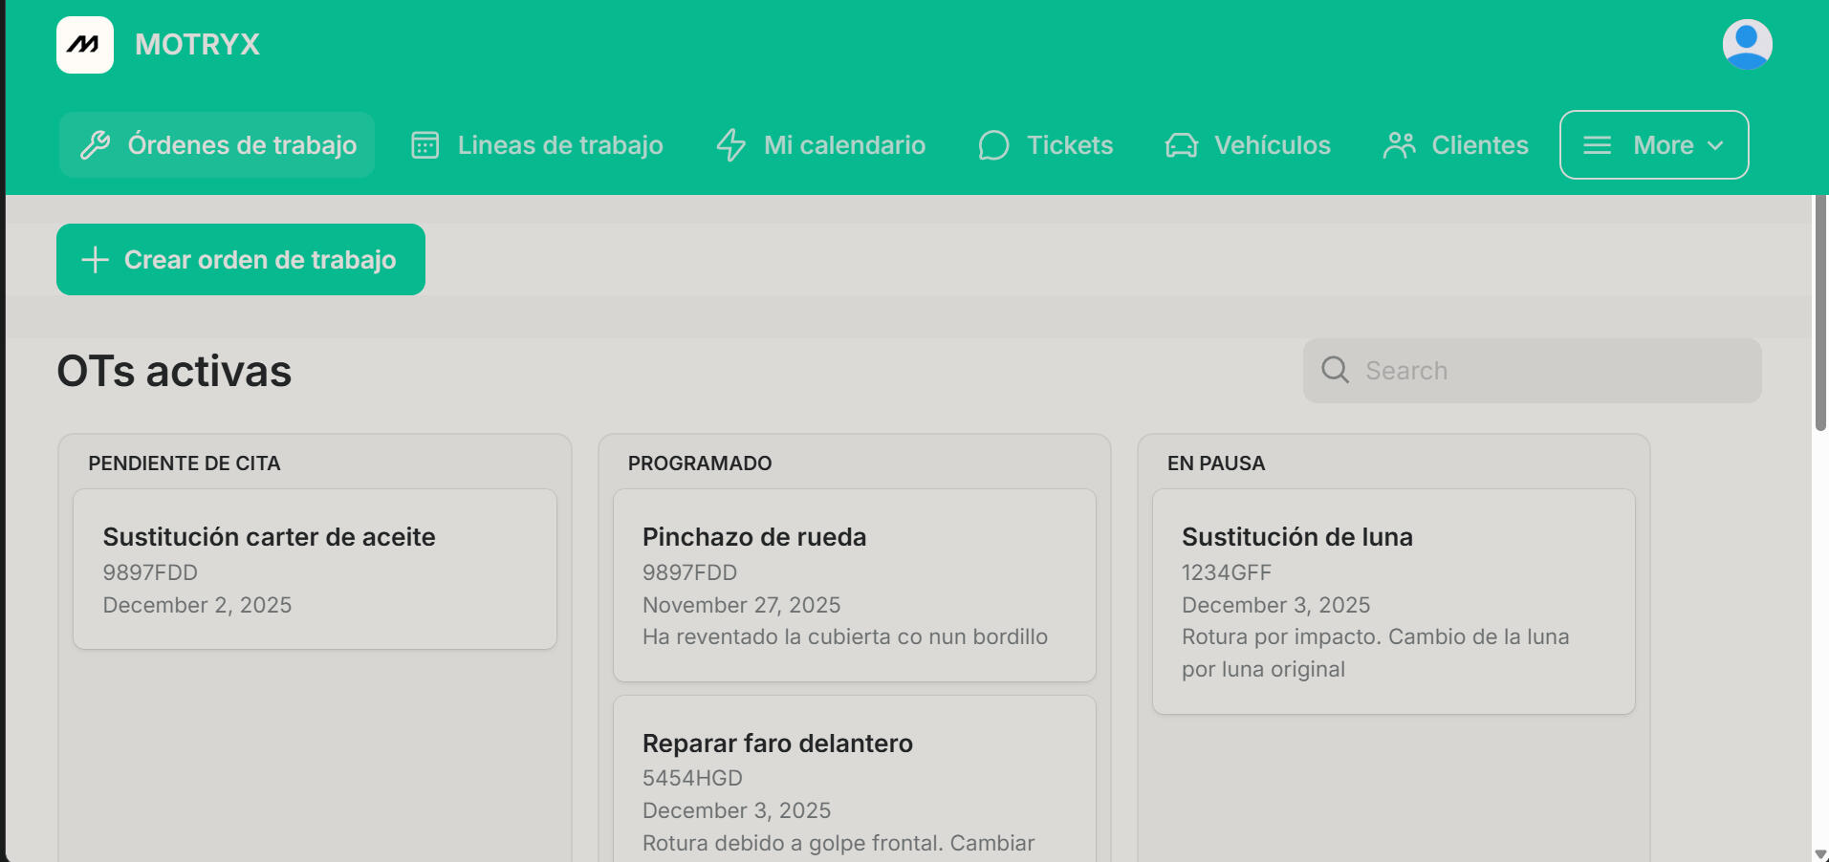1829x862 pixels.
Task: Open the user profile avatar
Action: tap(1747, 45)
